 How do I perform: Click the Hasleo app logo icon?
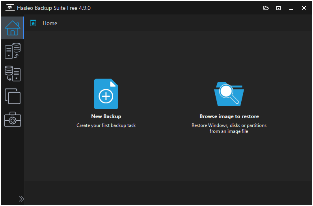10,8
